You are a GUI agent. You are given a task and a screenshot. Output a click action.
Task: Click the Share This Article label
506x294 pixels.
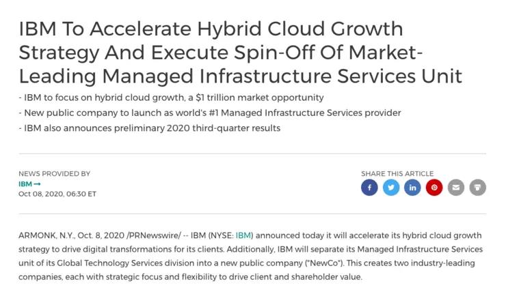click(x=397, y=173)
